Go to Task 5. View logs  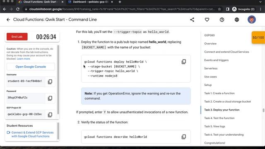coord(214,126)
